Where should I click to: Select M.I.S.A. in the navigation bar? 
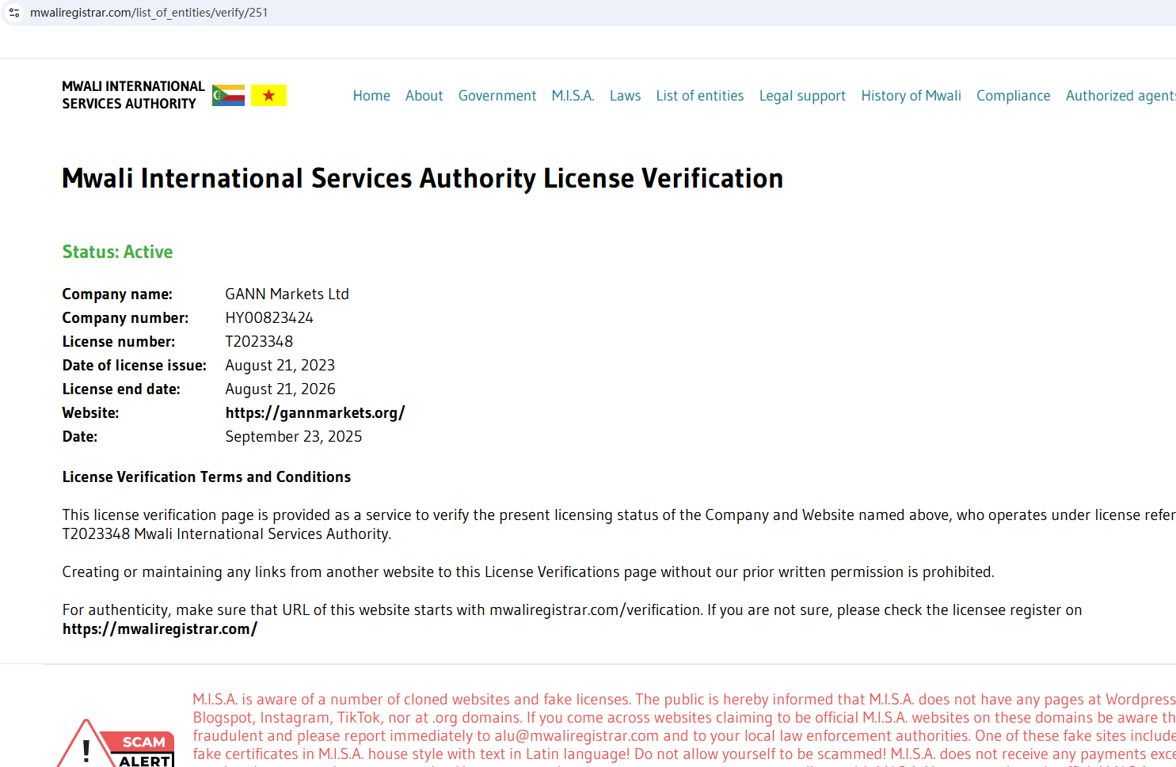[573, 96]
